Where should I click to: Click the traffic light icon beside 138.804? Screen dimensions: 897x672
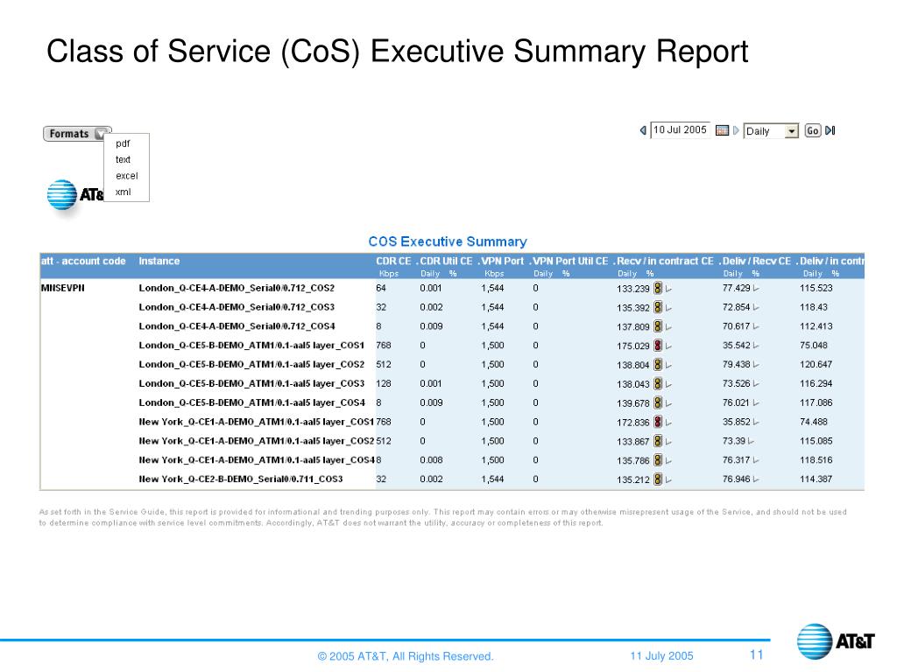(658, 365)
